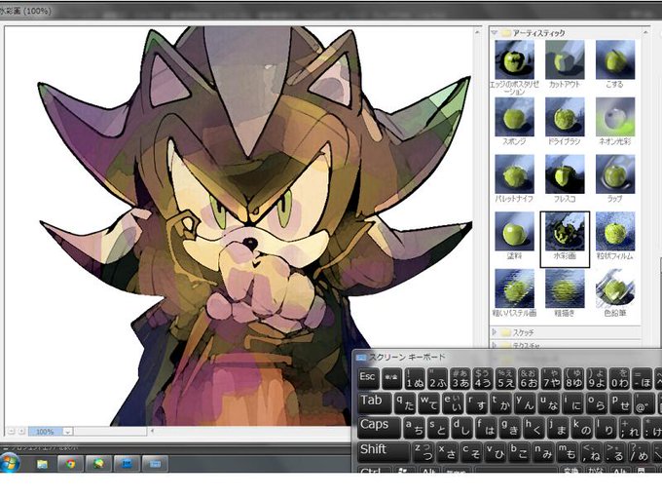The height and width of the screenshot is (497, 662).
Task: Click the 1 ぬ key on keyboard
Action: [x=415, y=378]
